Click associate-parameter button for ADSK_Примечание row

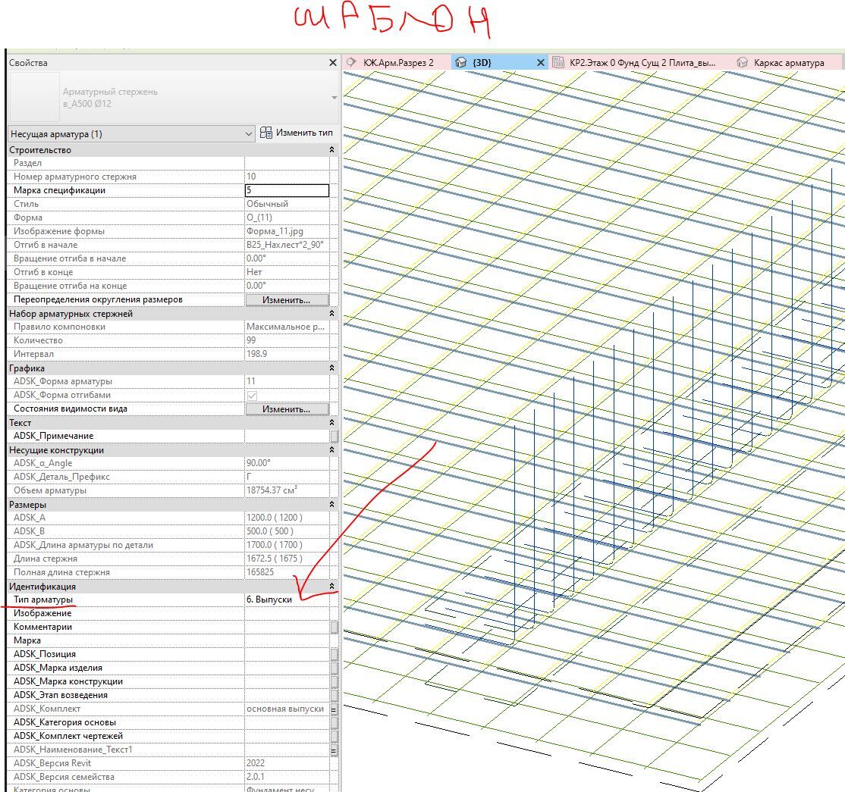pyautogui.click(x=334, y=436)
